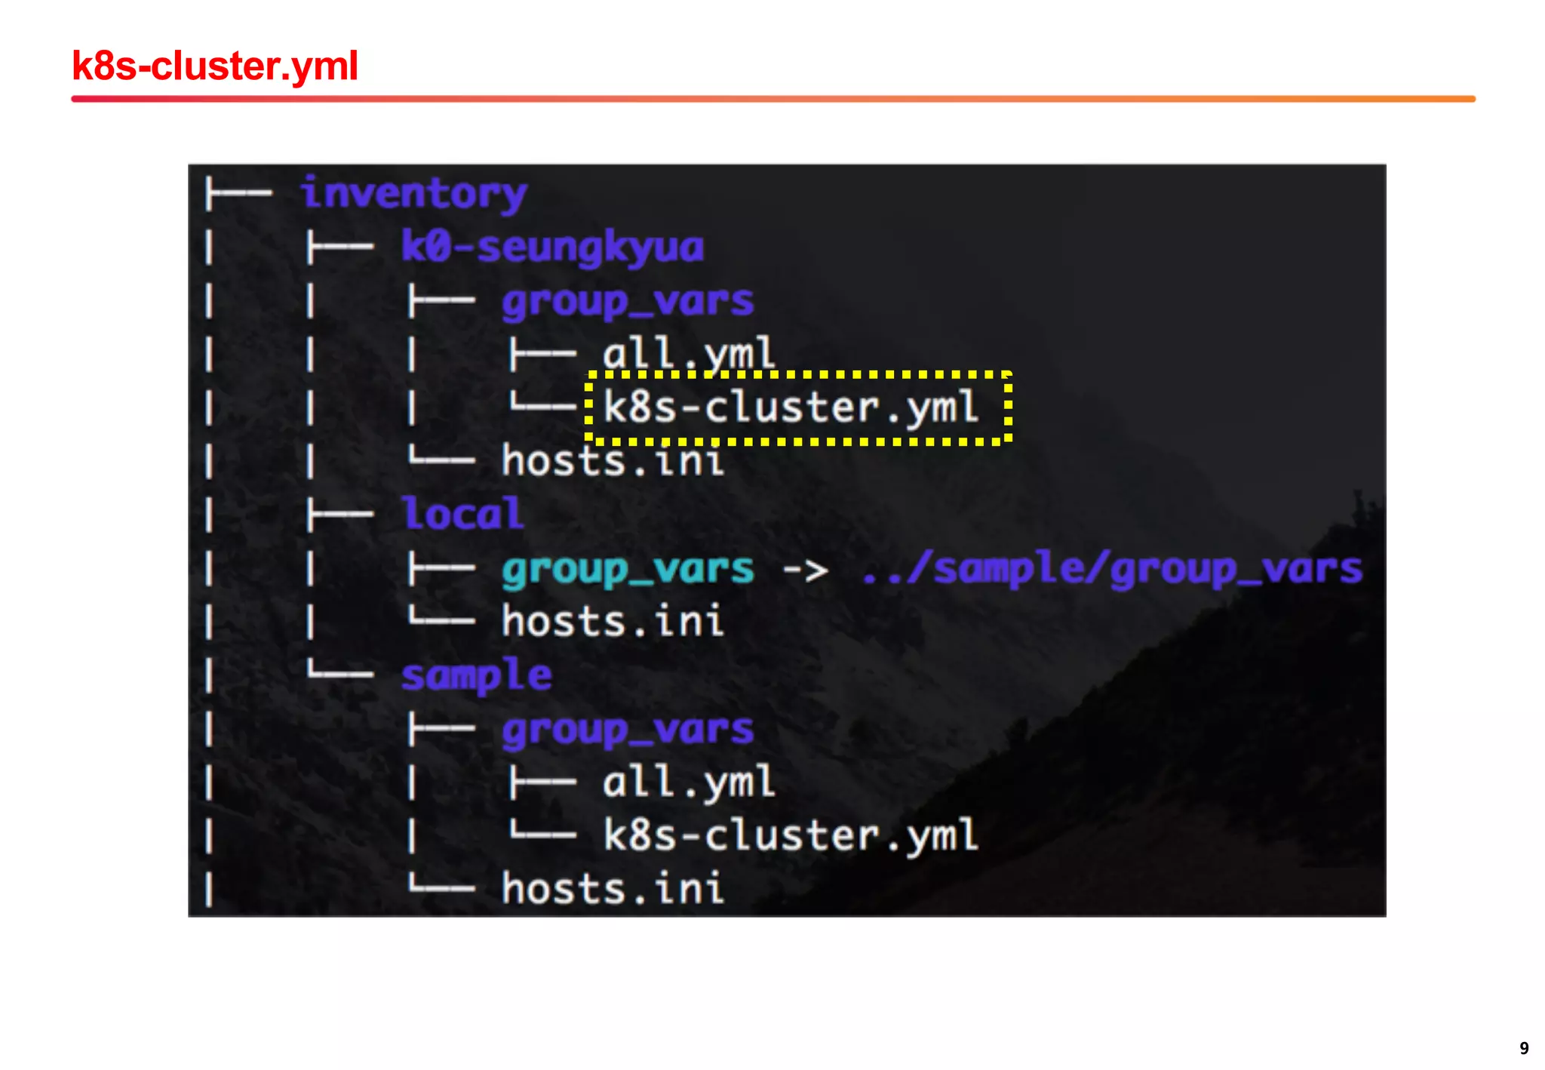This screenshot has height=1070, width=1545.
Task: Select hosts.ini under k0-seungkyua
Action: click(613, 461)
